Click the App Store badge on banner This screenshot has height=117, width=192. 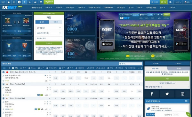[107, 44]
